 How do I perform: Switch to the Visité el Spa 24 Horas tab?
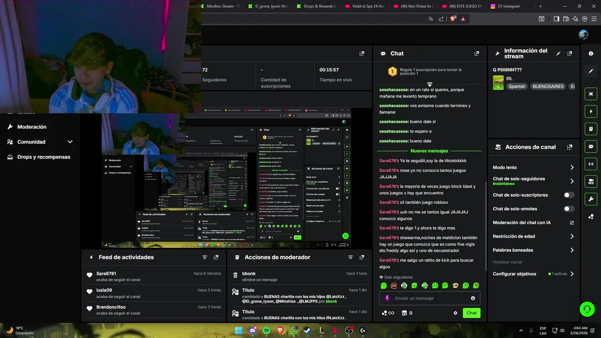(x=364, y=6)
